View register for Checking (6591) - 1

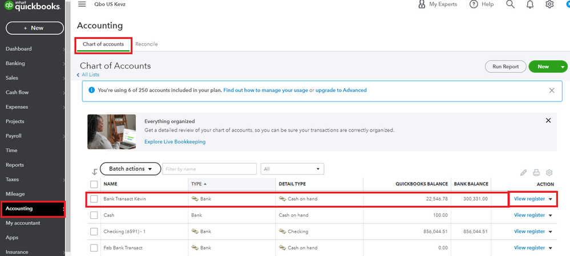coord(529,231)
